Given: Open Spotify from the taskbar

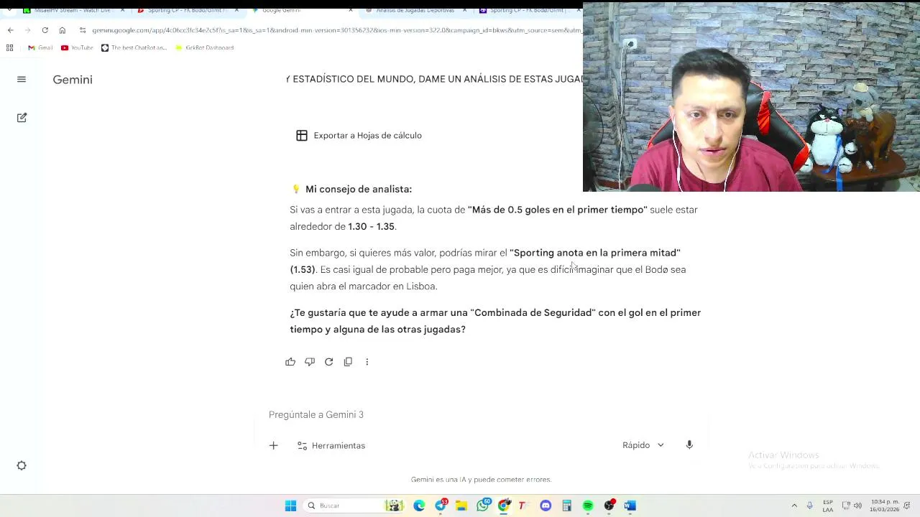Looking at the screenshot, I should click(588, 506).
